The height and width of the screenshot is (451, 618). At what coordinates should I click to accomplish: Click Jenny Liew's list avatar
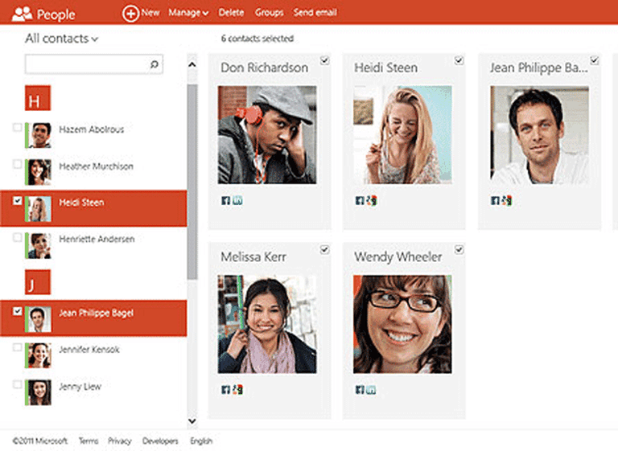[x=39, y=392]
